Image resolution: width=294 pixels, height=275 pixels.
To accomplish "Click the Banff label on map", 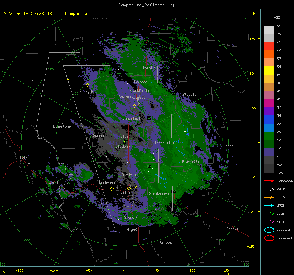I will [x=54, y=182].
